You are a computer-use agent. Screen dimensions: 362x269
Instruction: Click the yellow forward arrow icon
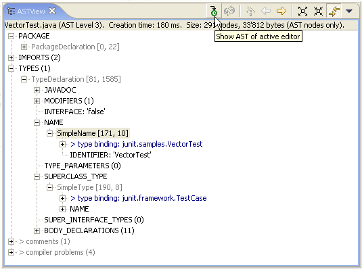[281, 11]
